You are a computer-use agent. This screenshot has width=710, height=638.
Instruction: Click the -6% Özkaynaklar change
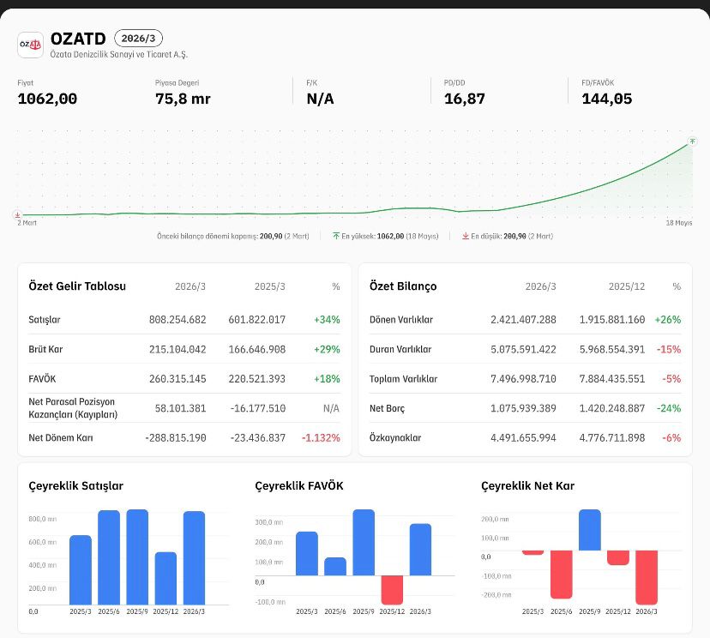click(671, 438)
